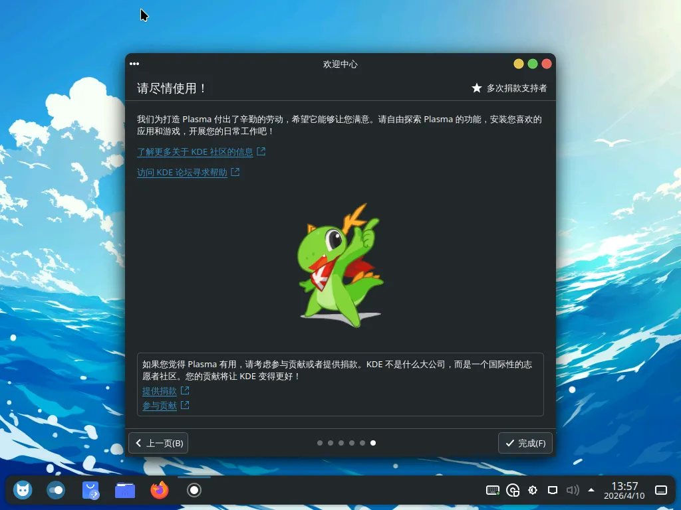Image resolution: width=681 pixels, height=510 pixels.
Task: Jump to the second page indicator dot
Action: [x=331, y=443]
